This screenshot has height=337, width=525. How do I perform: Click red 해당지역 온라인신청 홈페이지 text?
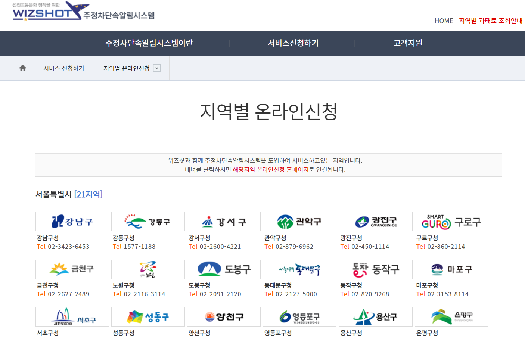tap(271, 170)
